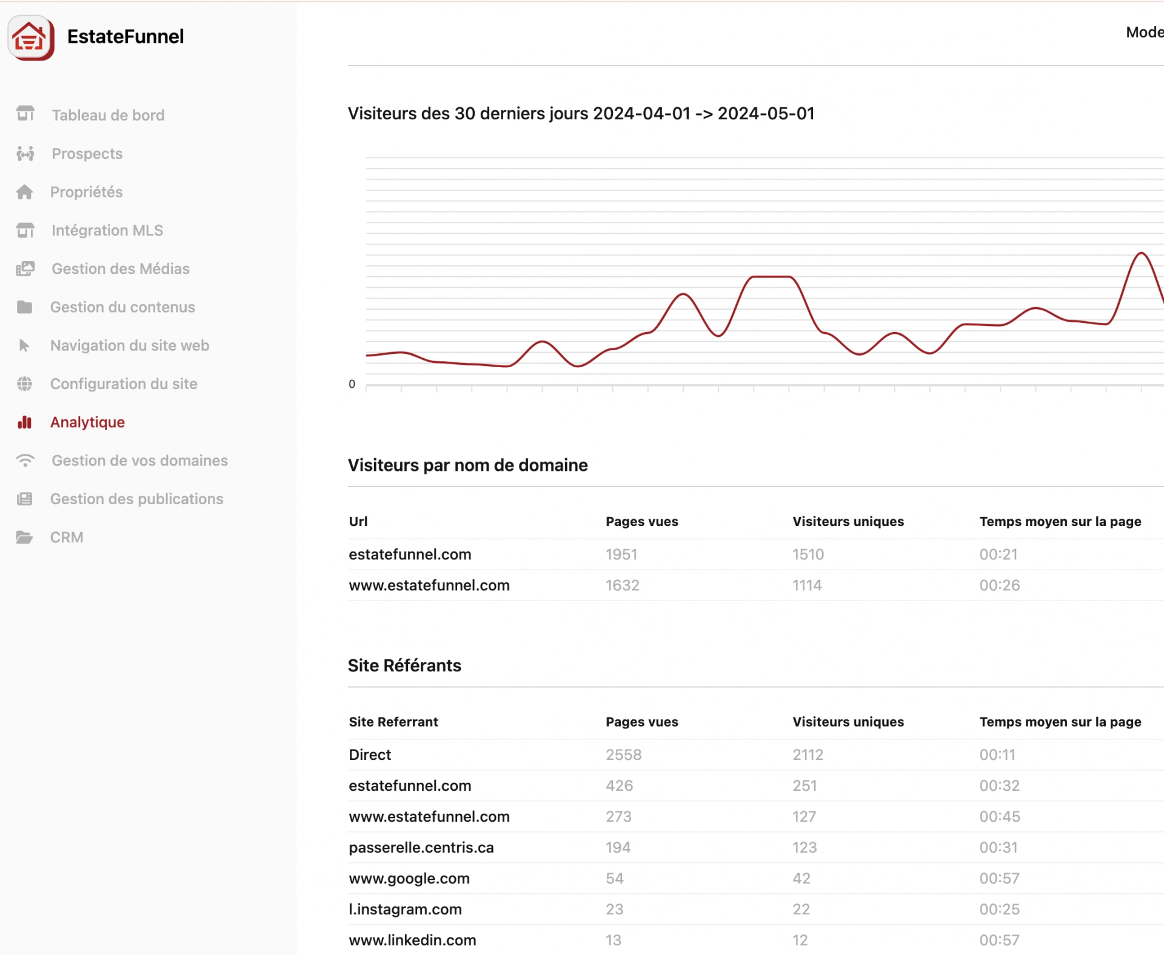The image size is (1164, 955).
Task: Select the www.google.com referrer
Action: point(409,878)
